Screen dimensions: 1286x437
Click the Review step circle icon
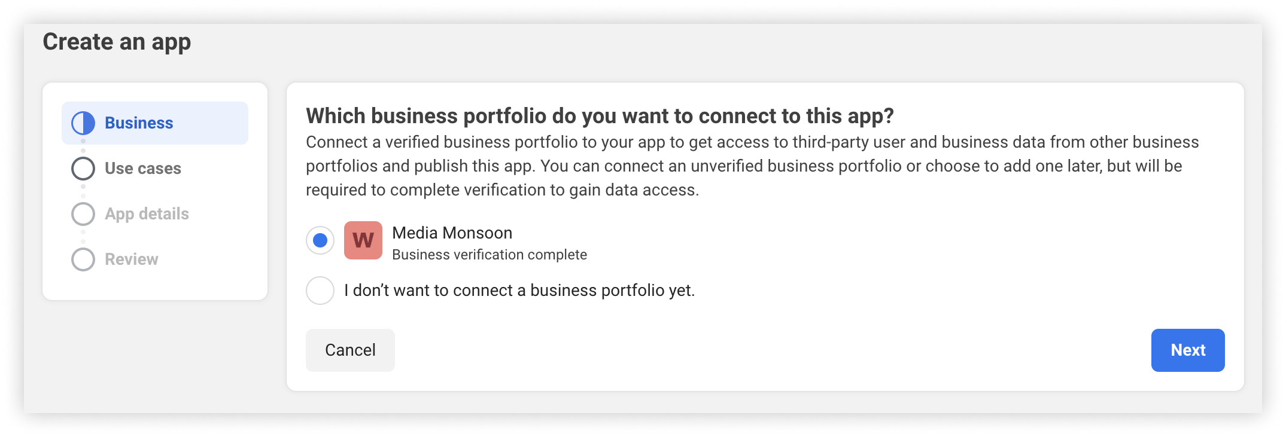83,259
